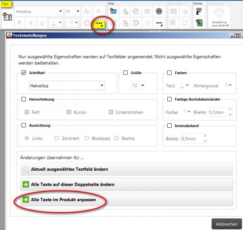Viewport: 243px width, 230px height.
Task: Click the add text field icon
Action: pos(7,17)
